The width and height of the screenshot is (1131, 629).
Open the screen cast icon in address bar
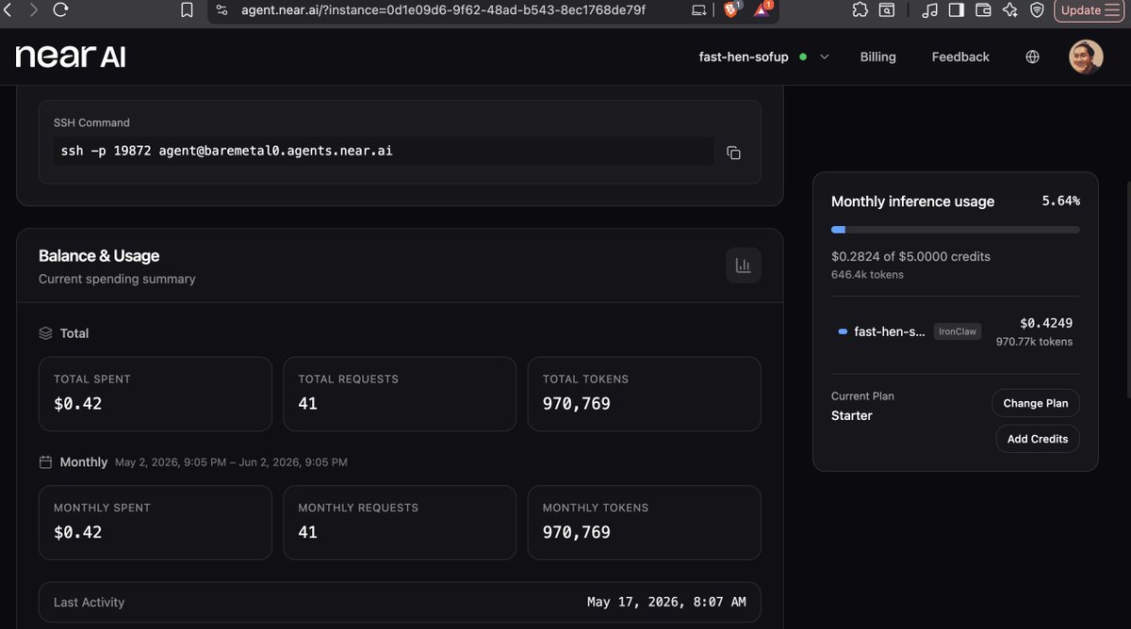pos(699,10)
